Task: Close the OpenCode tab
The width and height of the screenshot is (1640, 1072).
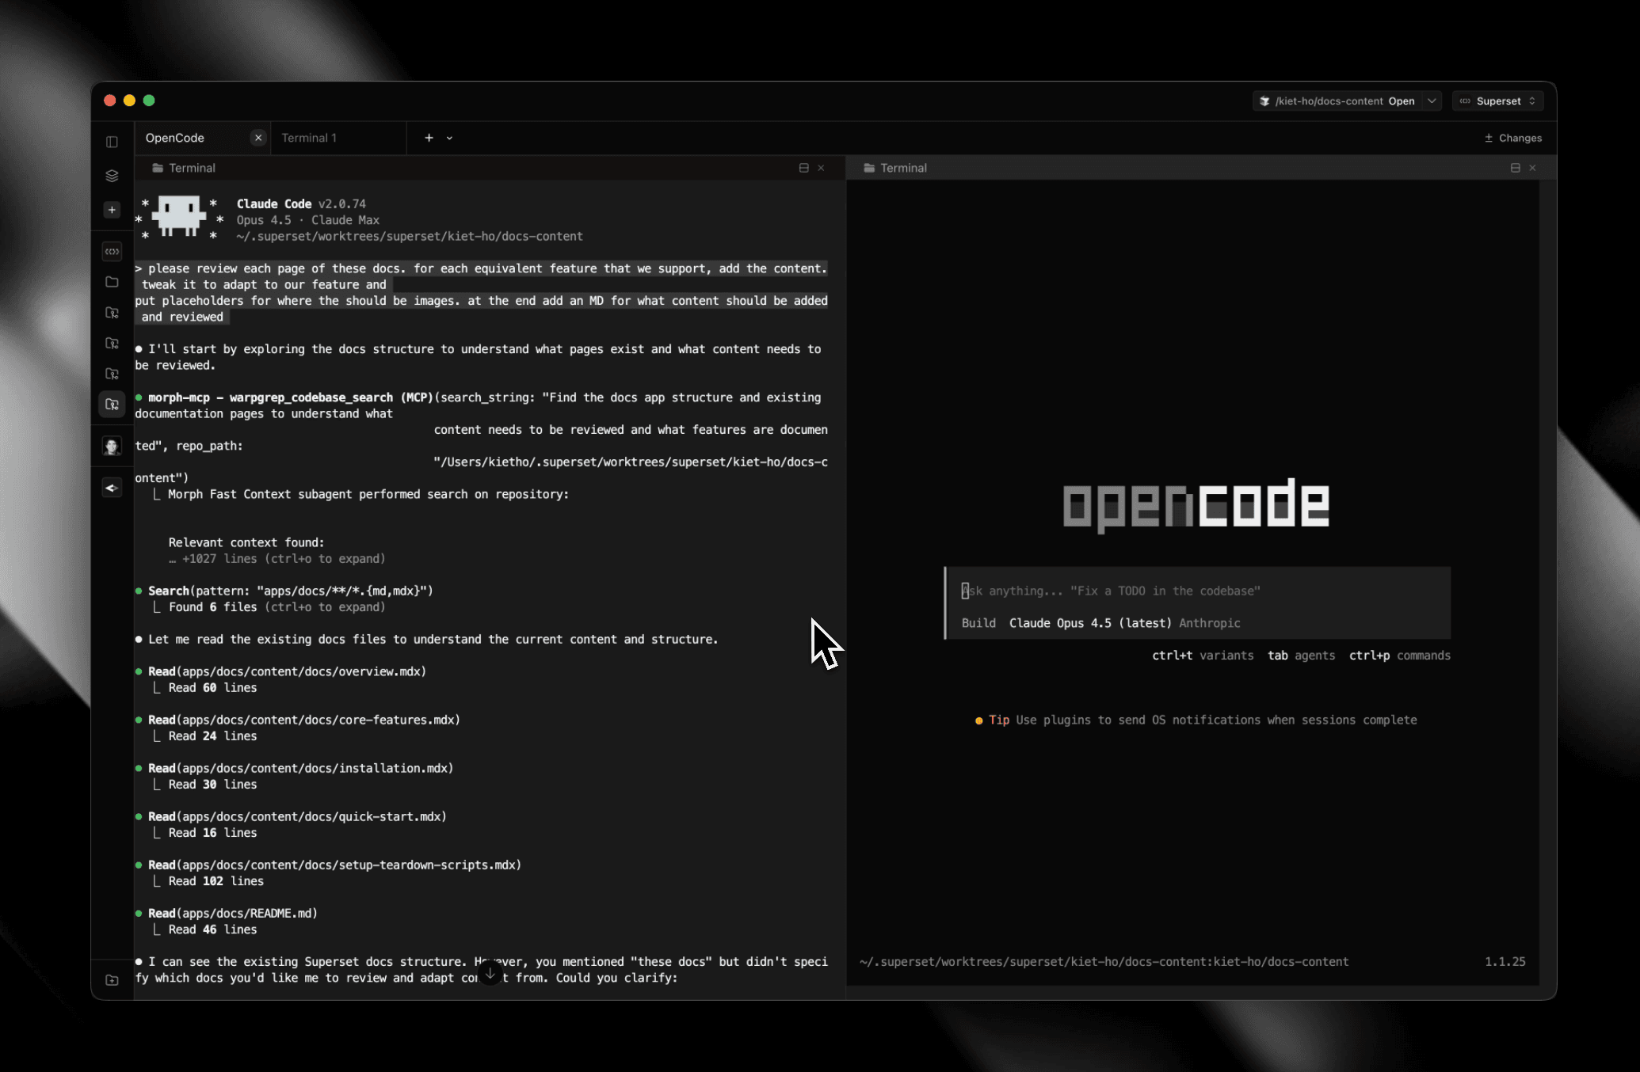Action: coord(257,138)
